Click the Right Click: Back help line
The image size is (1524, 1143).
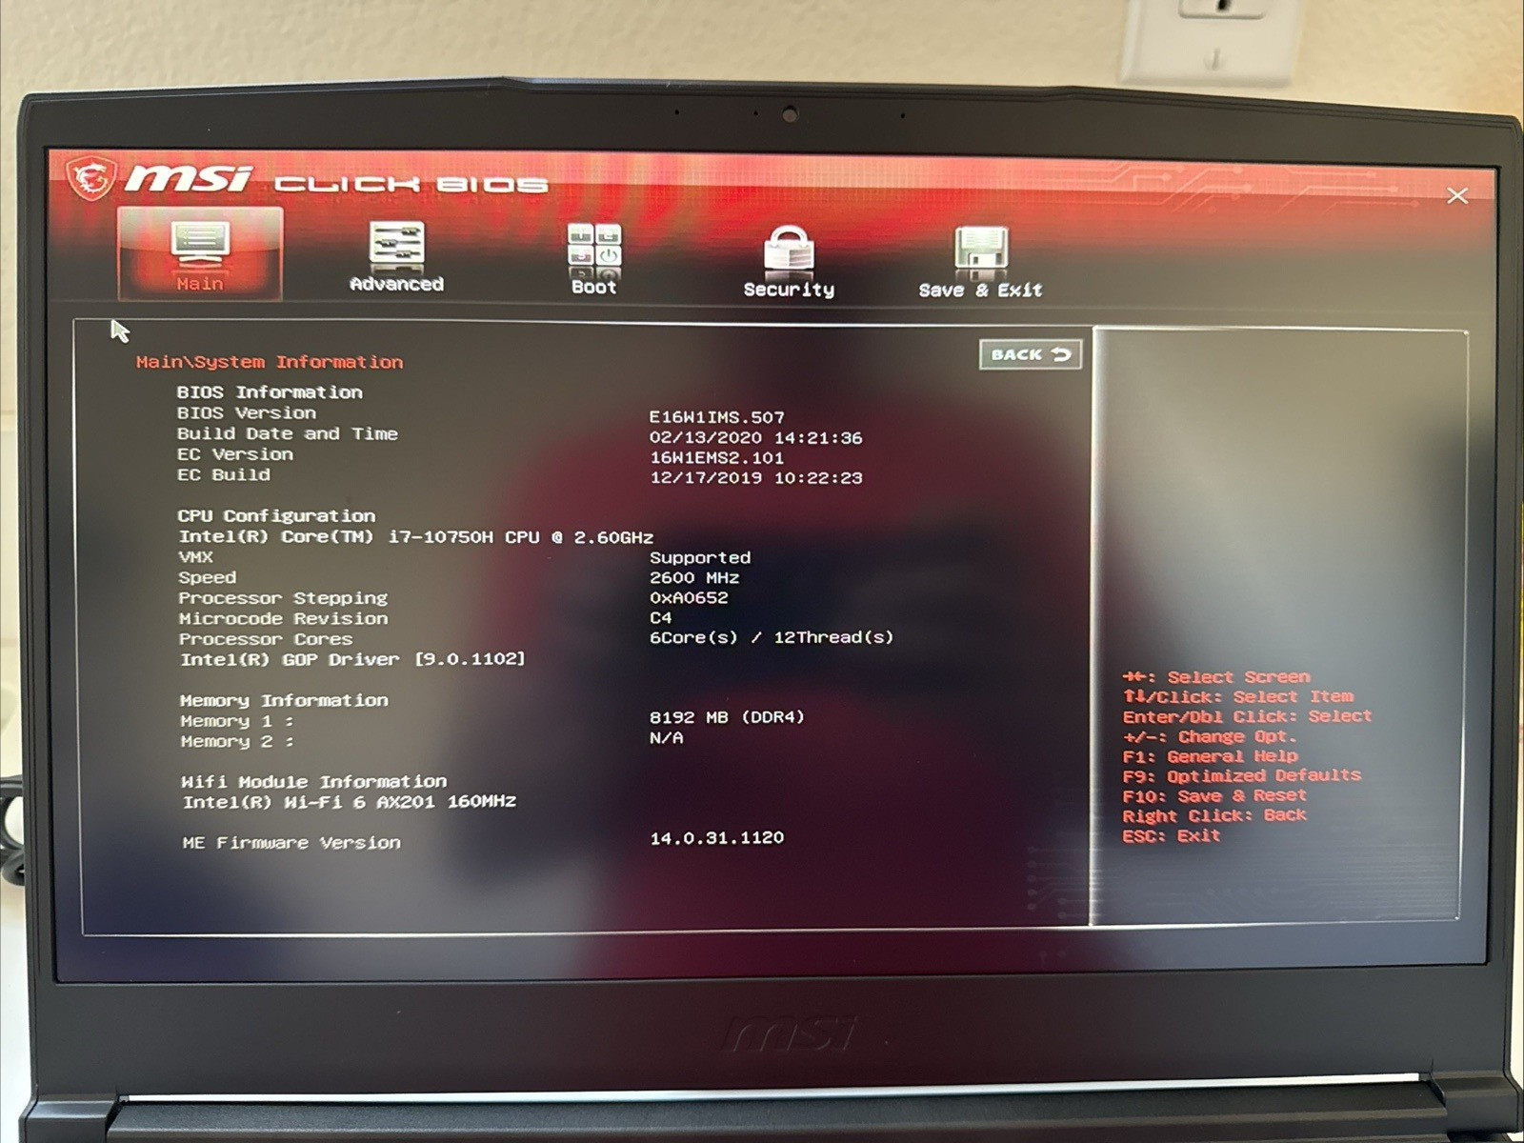(1214, 816)
